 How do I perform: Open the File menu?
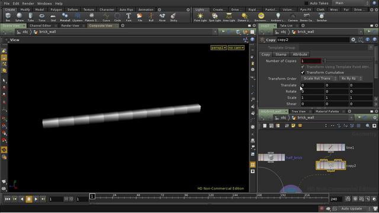coord(7,4)
